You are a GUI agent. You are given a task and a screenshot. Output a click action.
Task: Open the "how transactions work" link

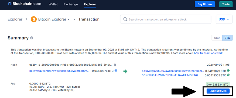coord(208,53)
